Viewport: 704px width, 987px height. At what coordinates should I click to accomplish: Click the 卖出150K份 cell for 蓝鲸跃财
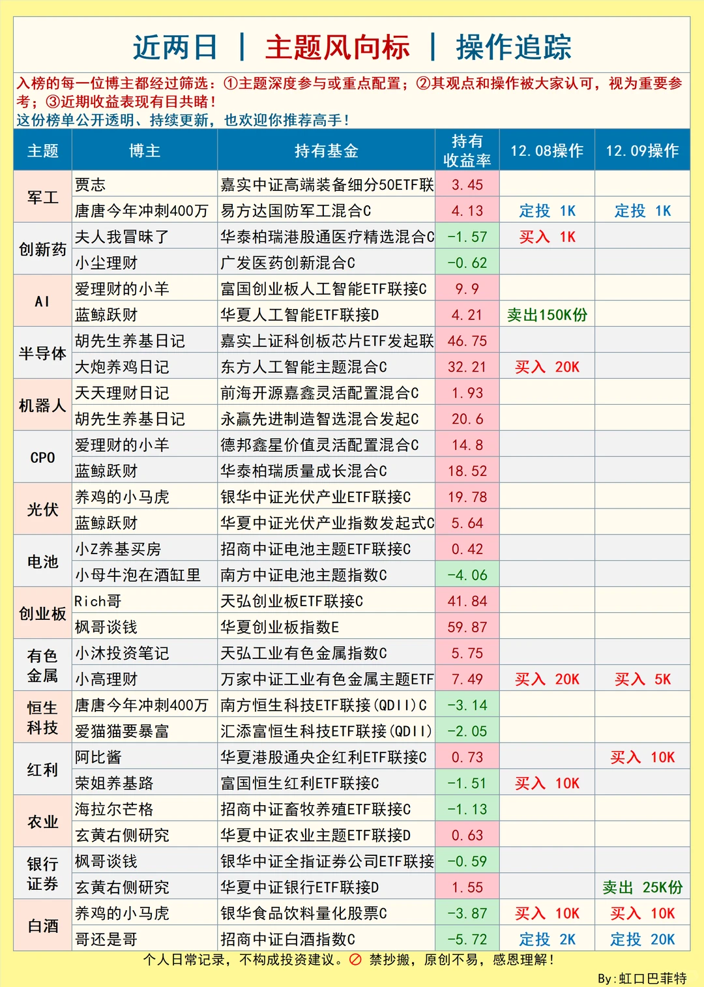547,314
